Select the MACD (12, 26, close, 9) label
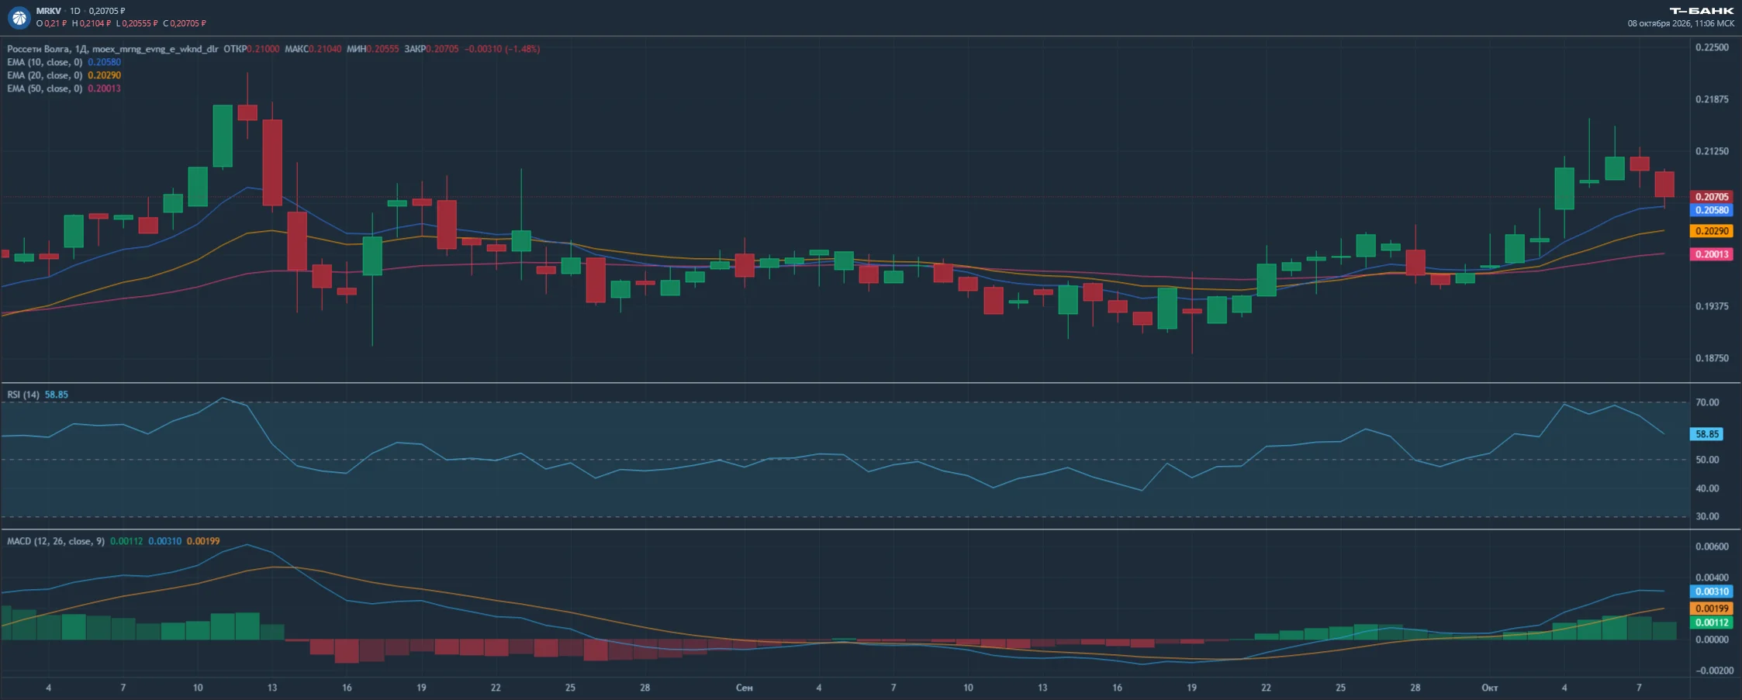 point(56,541)
